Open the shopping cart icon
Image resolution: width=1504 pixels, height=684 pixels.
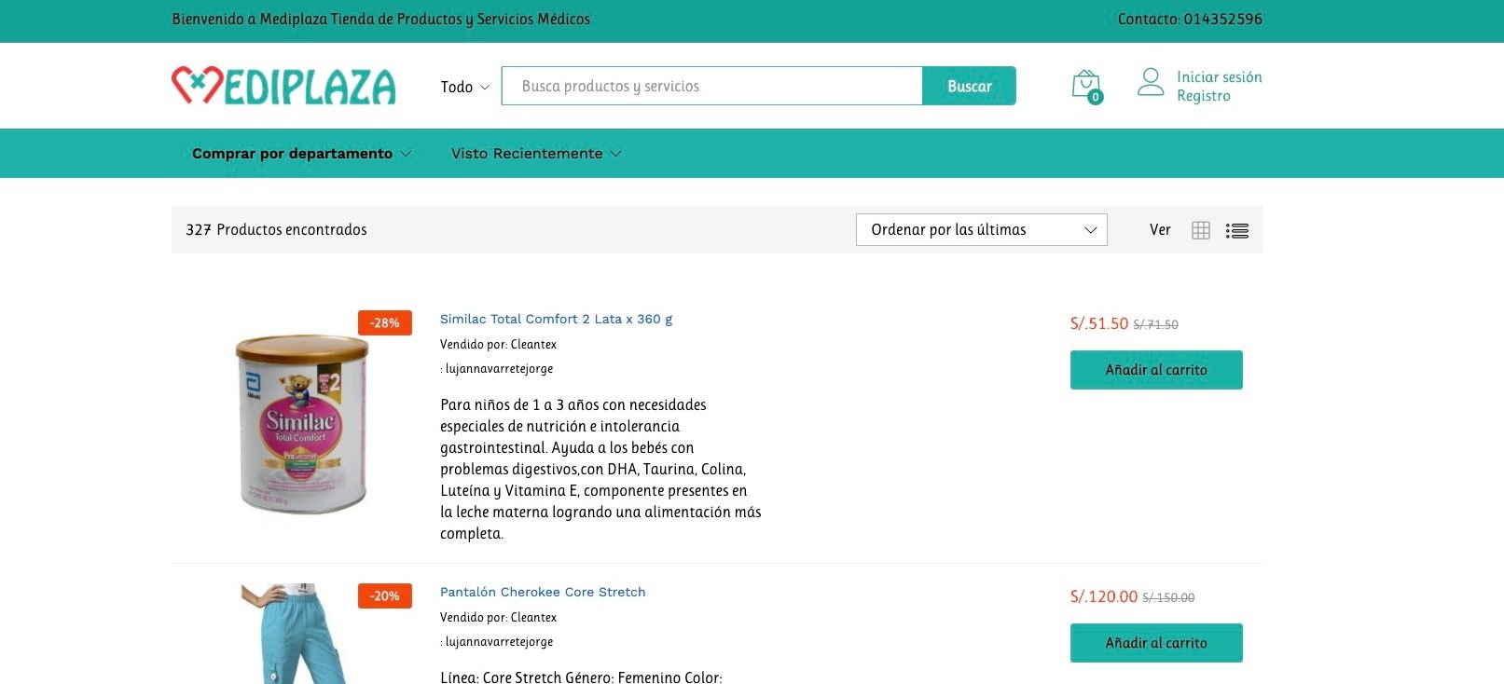pyautogui.click(x=1086, y=86)
